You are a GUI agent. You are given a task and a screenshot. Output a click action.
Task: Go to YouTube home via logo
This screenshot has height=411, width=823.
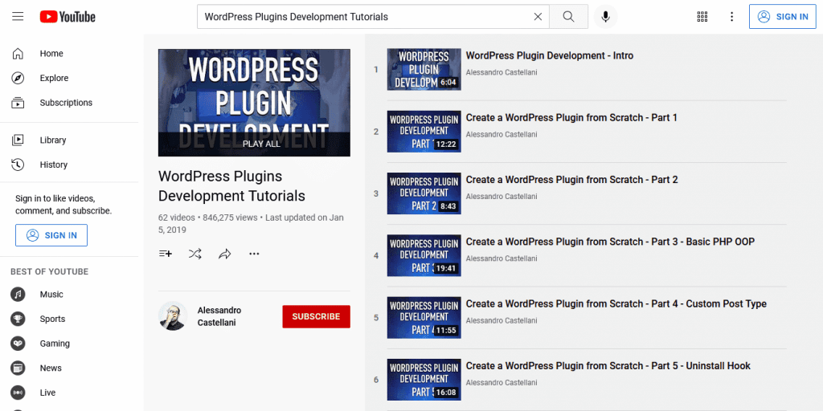tap(68, 17)
